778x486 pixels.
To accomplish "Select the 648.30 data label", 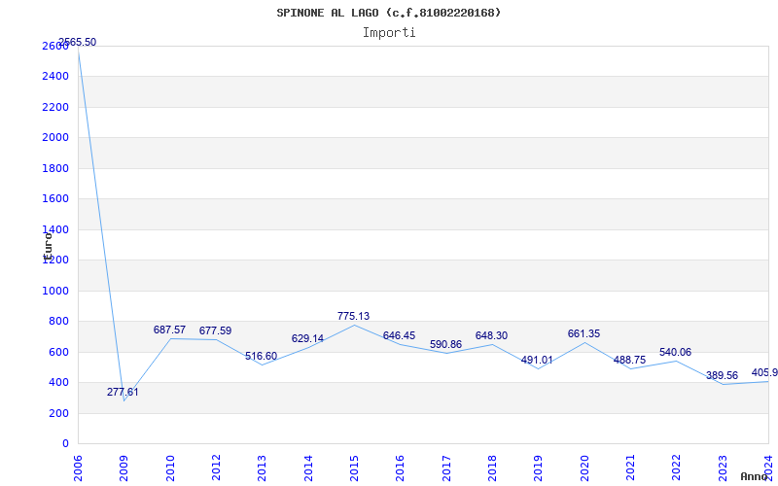I will pyautogui.click(x=491, y=335).
